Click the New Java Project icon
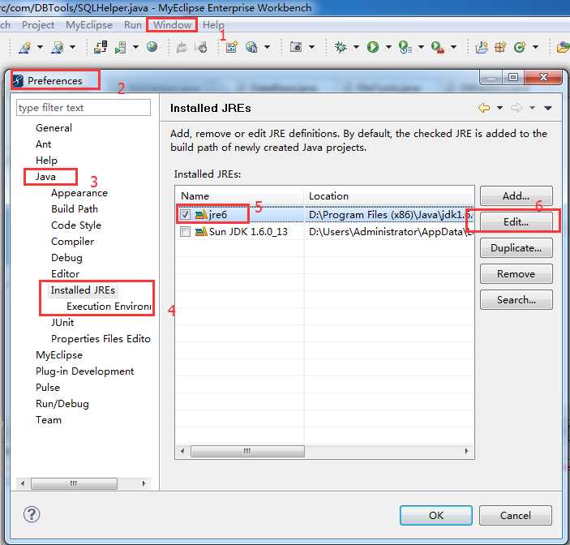The image size is (570, 545). click(x=482, y=47)
